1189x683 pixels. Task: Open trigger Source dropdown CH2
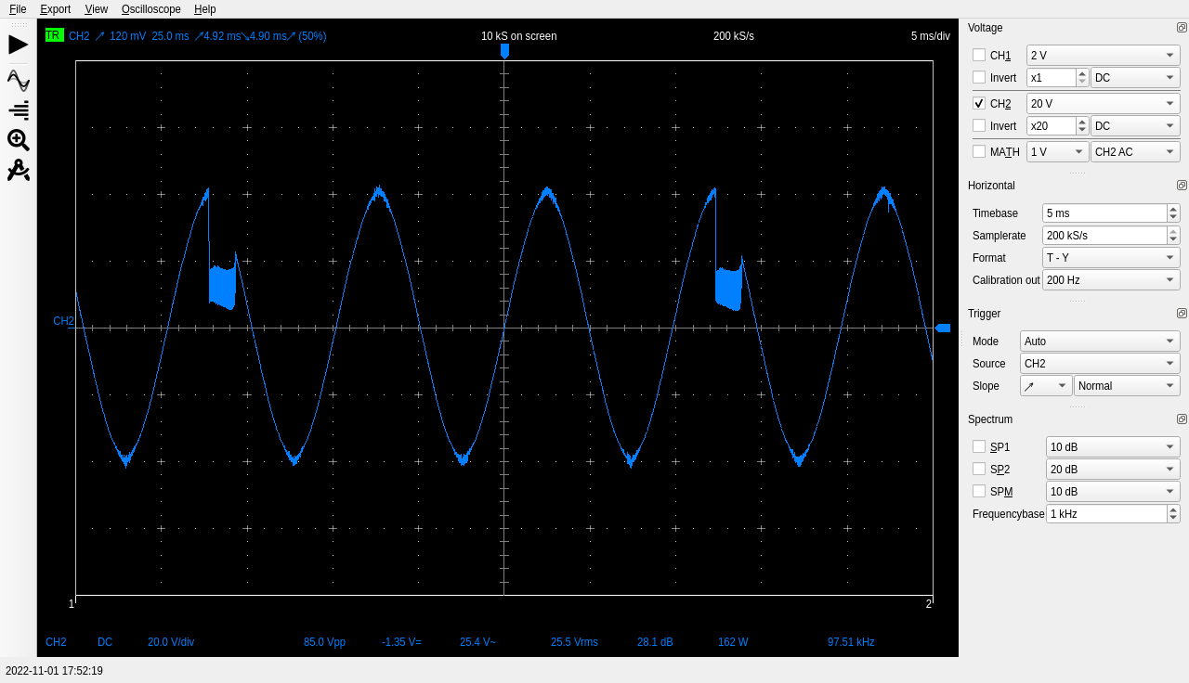[1100, 364]
